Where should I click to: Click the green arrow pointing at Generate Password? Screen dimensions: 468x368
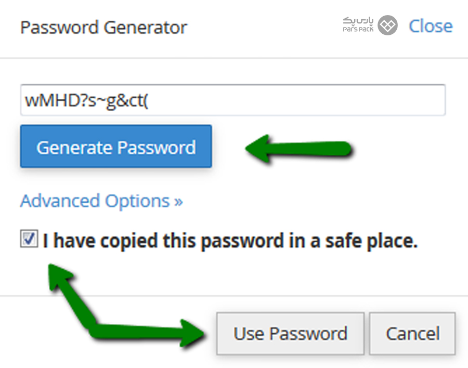[x=298, y=149]
